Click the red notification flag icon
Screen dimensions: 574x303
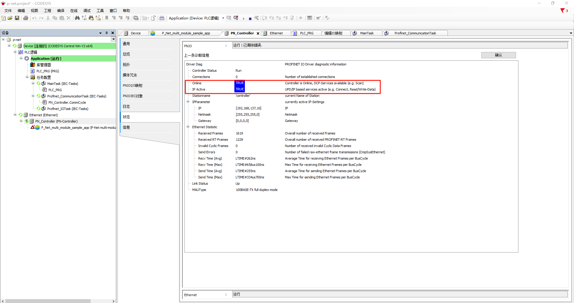pos(562,10)
